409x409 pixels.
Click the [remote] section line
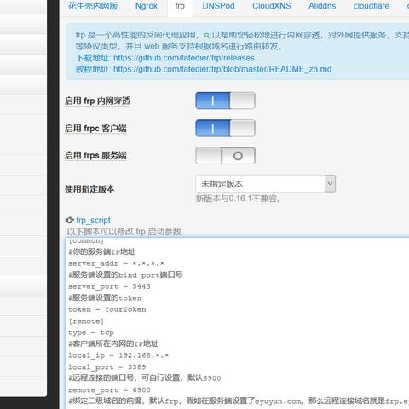tap(86, 321)
